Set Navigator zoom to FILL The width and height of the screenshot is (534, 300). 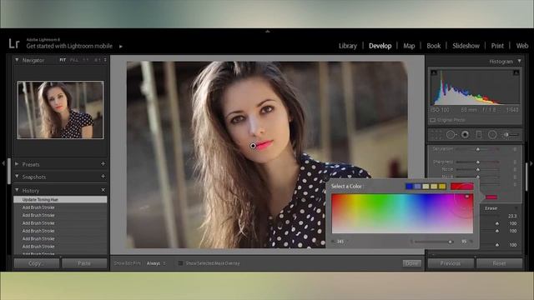[74, 60]
